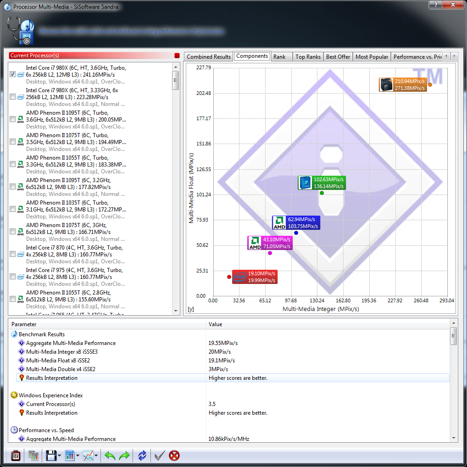The width and height of the screenshot is (467, 467).
Task: Click results panel scroll down arrow
Action: tap(454, 438)
